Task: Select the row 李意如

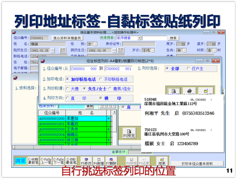Action: tap(75, 119)
